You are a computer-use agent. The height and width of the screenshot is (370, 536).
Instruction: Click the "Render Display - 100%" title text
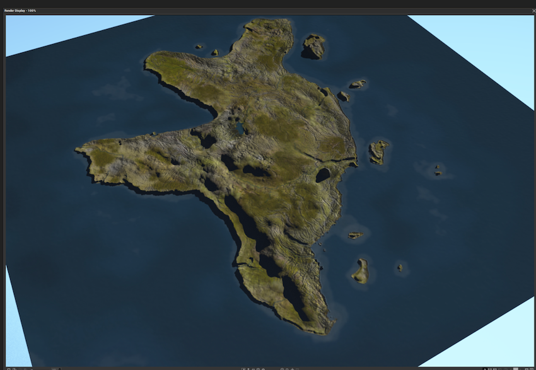[20, 11]
